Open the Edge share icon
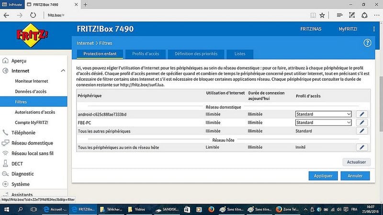The height and width of the screenshot is (215, 383). 364,15
